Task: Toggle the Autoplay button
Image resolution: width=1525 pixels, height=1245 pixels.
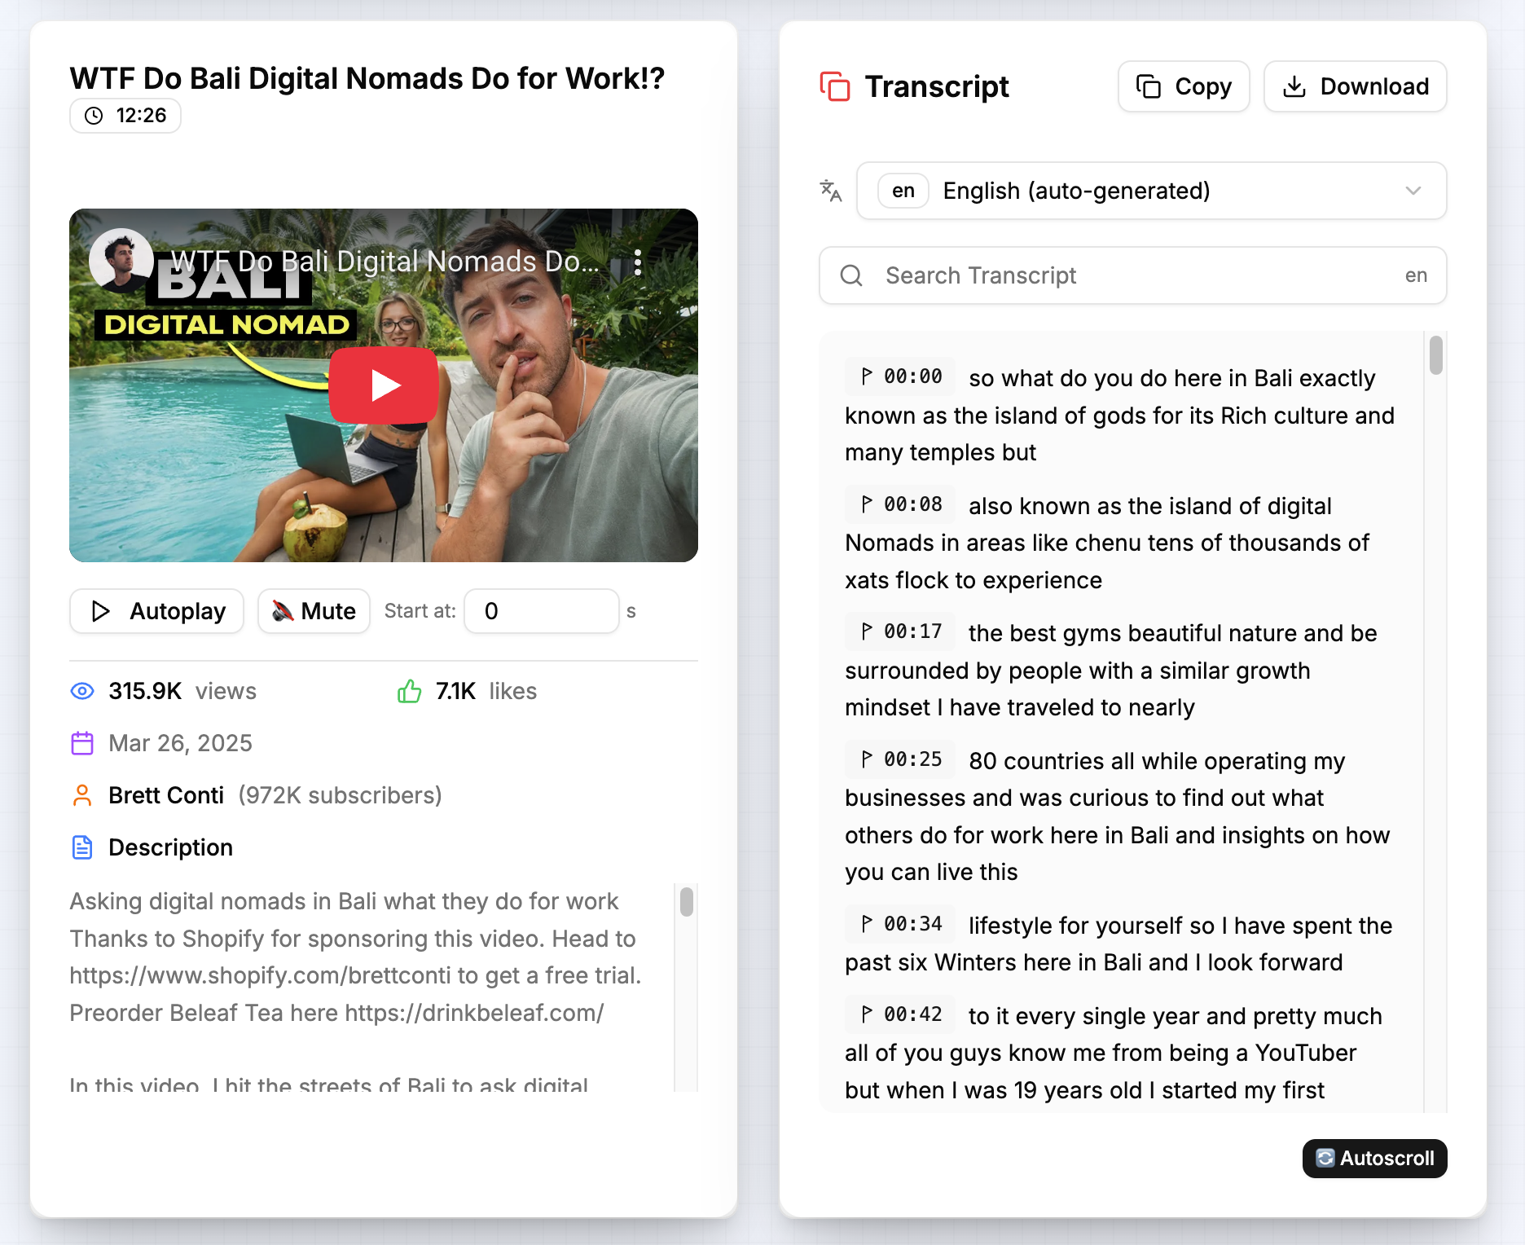Action: point(156,611)
